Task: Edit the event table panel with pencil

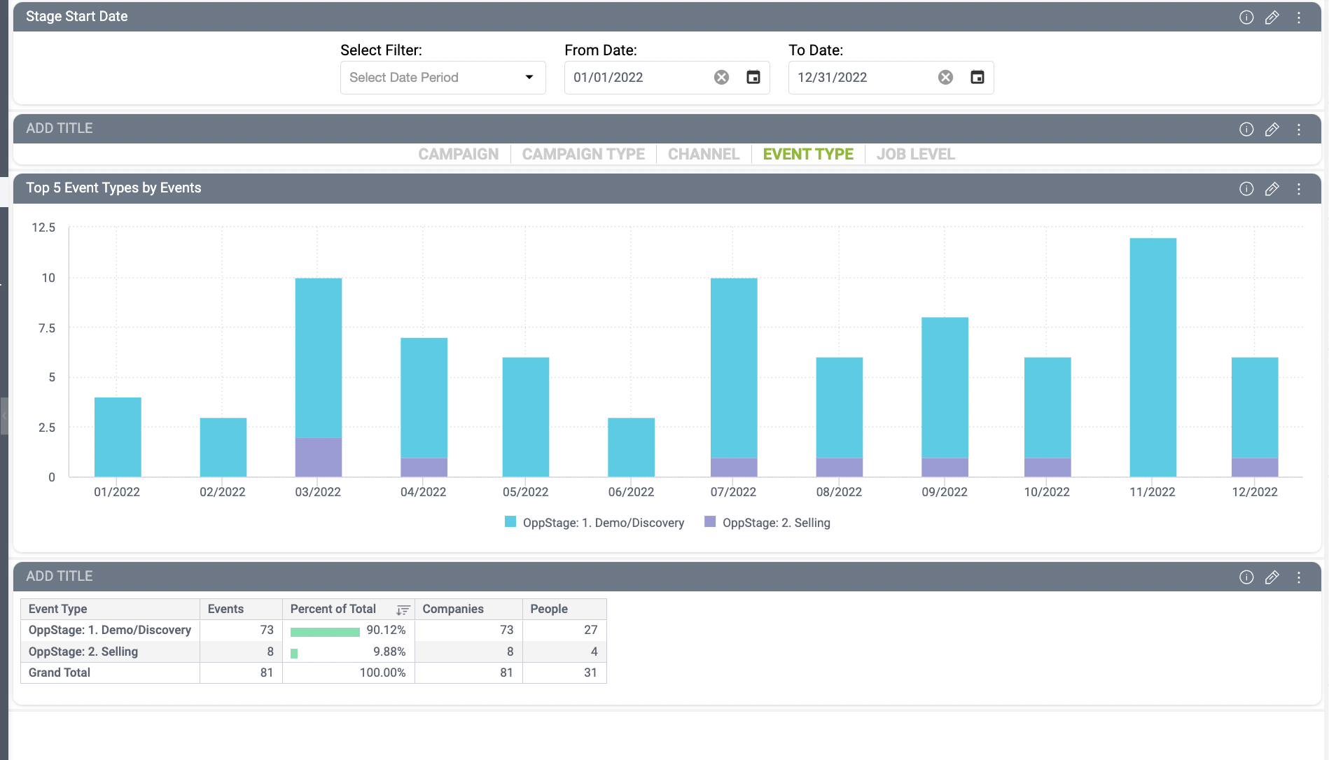Action: coord(1272,577)
